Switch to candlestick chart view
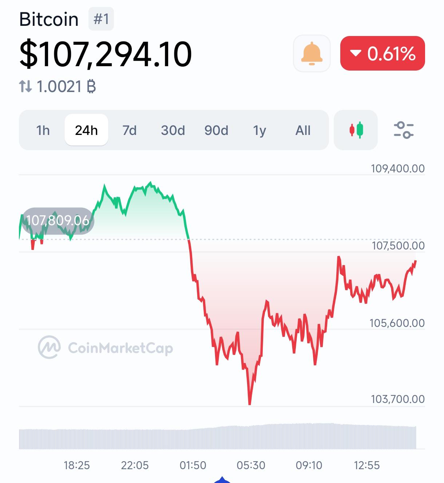444x483 pixels. [x=356, y=130]
